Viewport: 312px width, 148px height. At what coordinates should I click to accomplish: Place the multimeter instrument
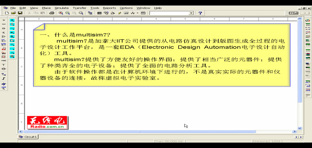coord(308,20)
